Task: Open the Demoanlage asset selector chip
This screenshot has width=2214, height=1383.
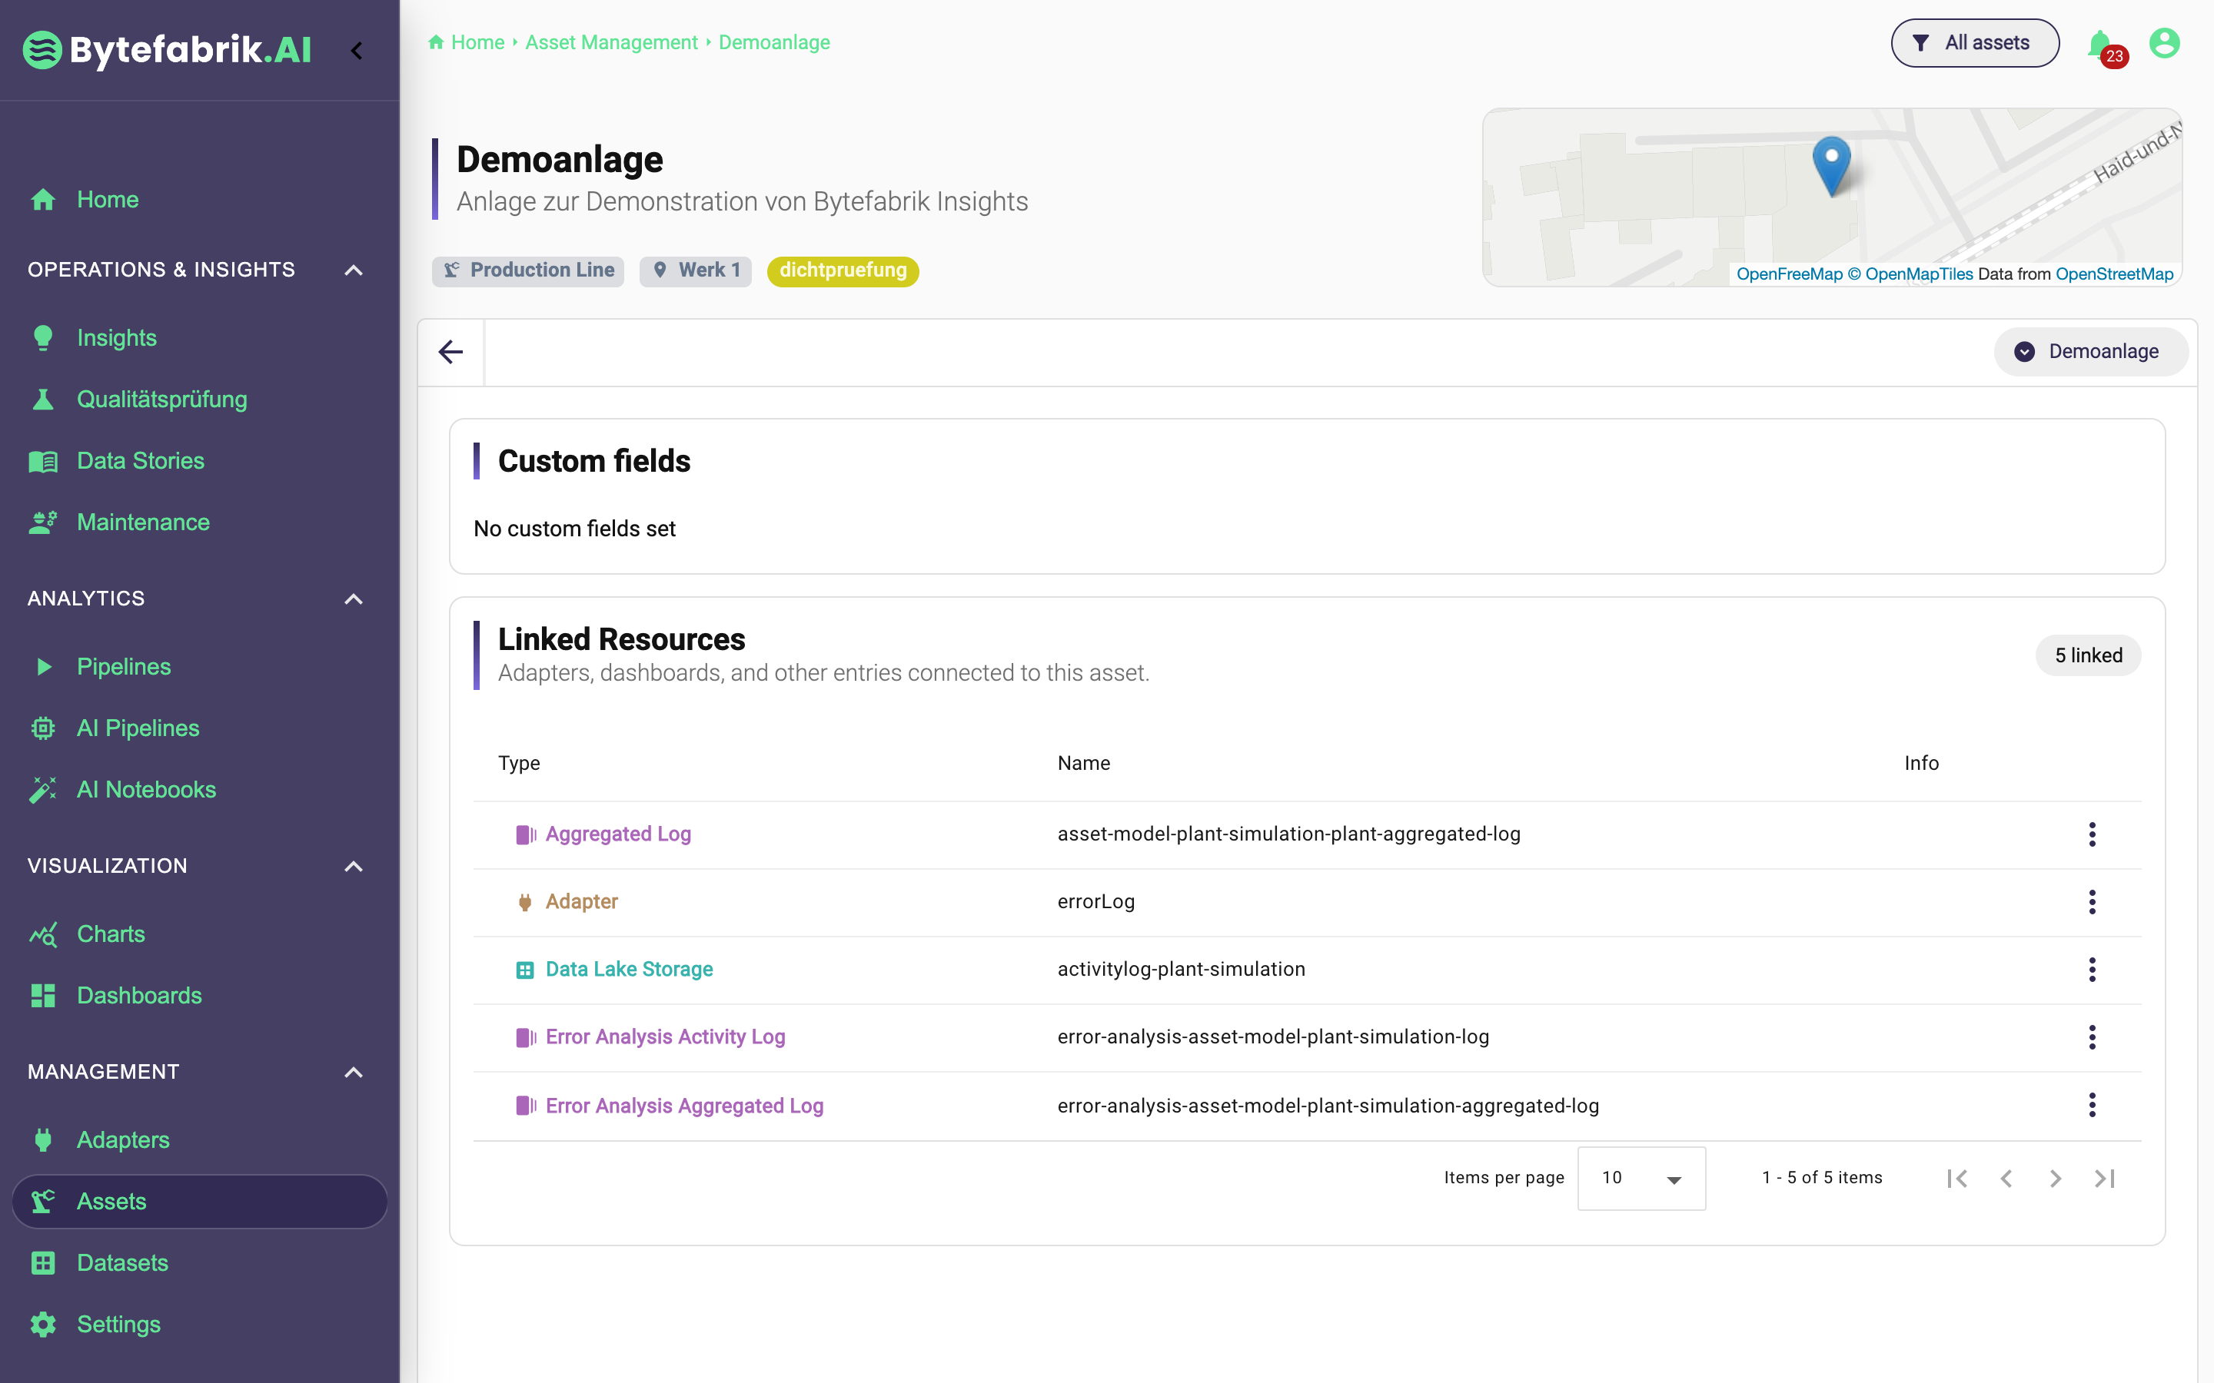Action: click(x=2090, y=352)
